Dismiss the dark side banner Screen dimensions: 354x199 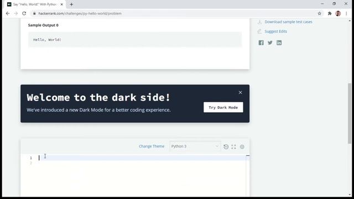click(240, 92)
